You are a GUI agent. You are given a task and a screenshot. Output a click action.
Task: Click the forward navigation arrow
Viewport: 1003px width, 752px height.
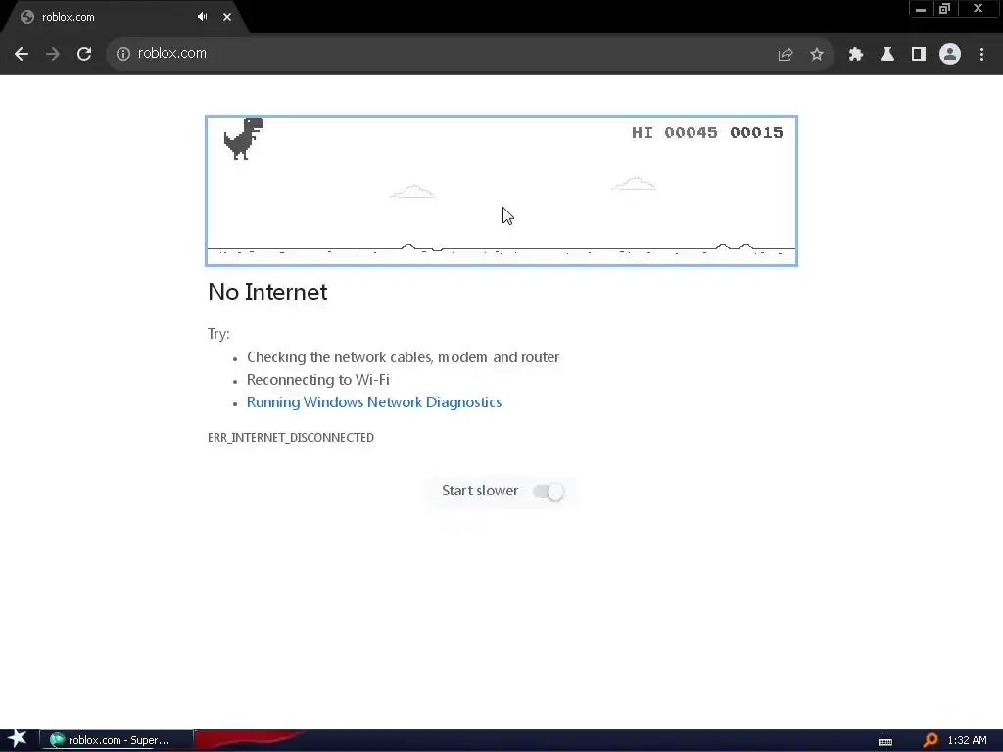pos(53,54)
